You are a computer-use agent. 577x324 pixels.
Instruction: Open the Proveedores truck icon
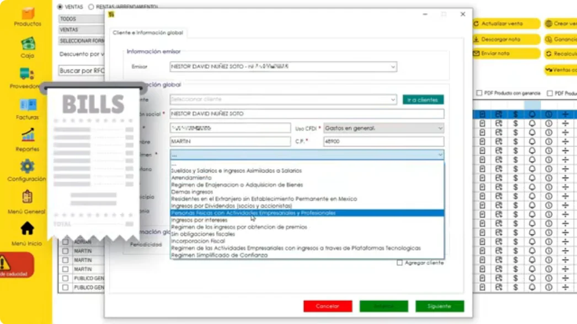click(27, 74)
